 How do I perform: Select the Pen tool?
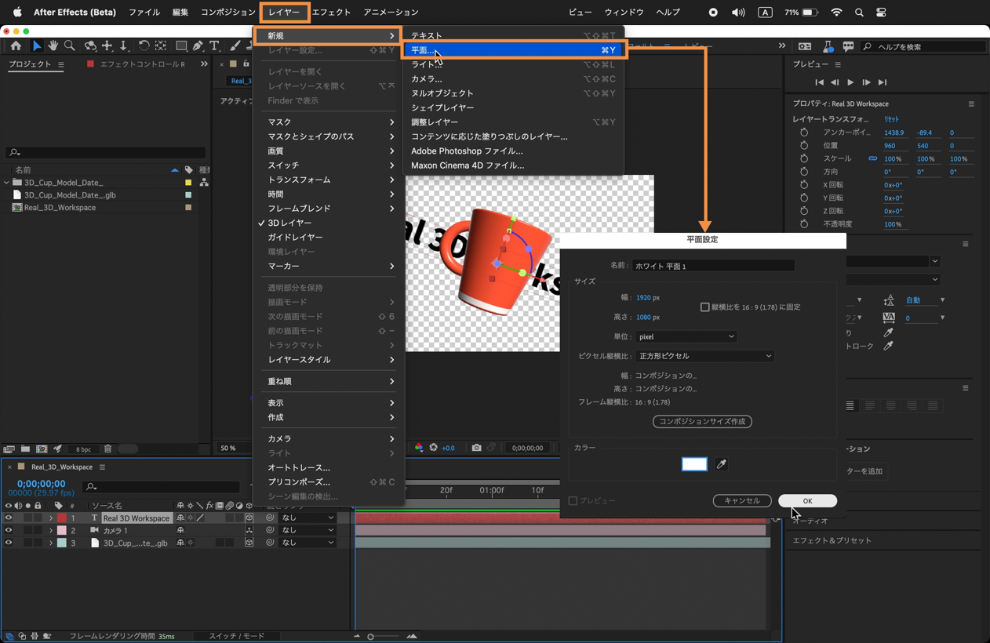(198, 46)
